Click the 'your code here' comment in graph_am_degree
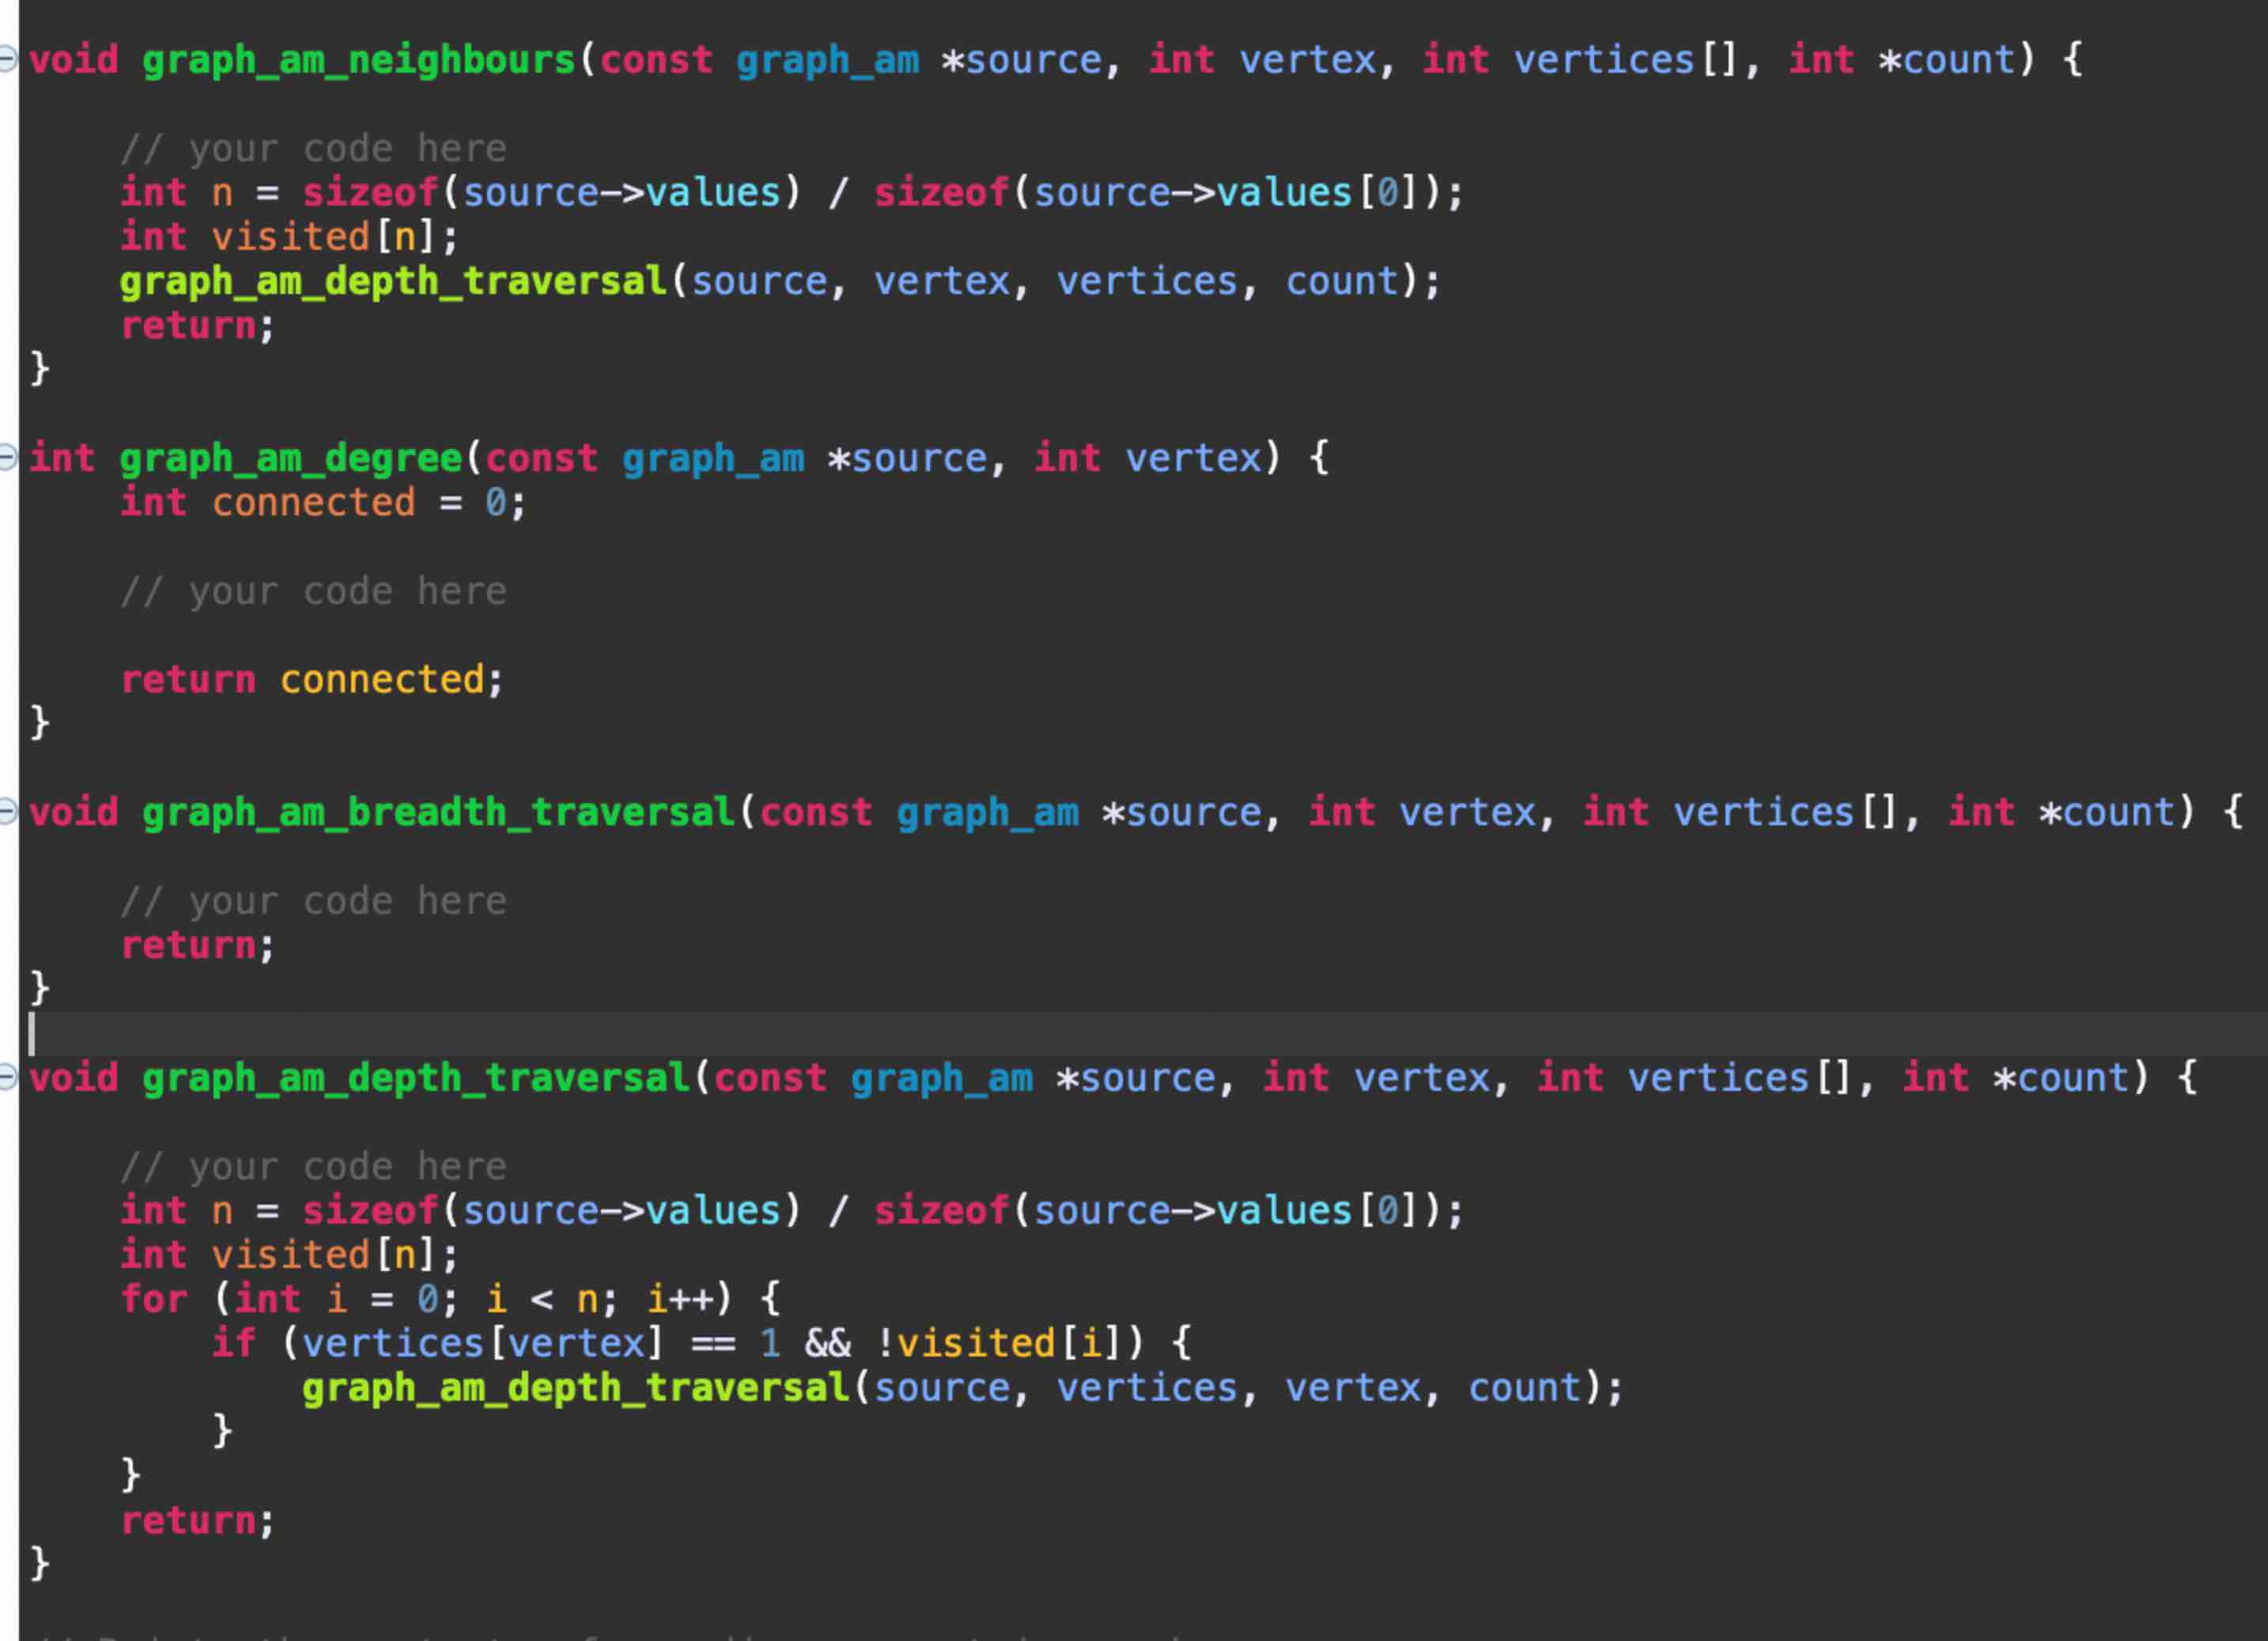Screen dimensions: 2268x1641 click(313, 590)
